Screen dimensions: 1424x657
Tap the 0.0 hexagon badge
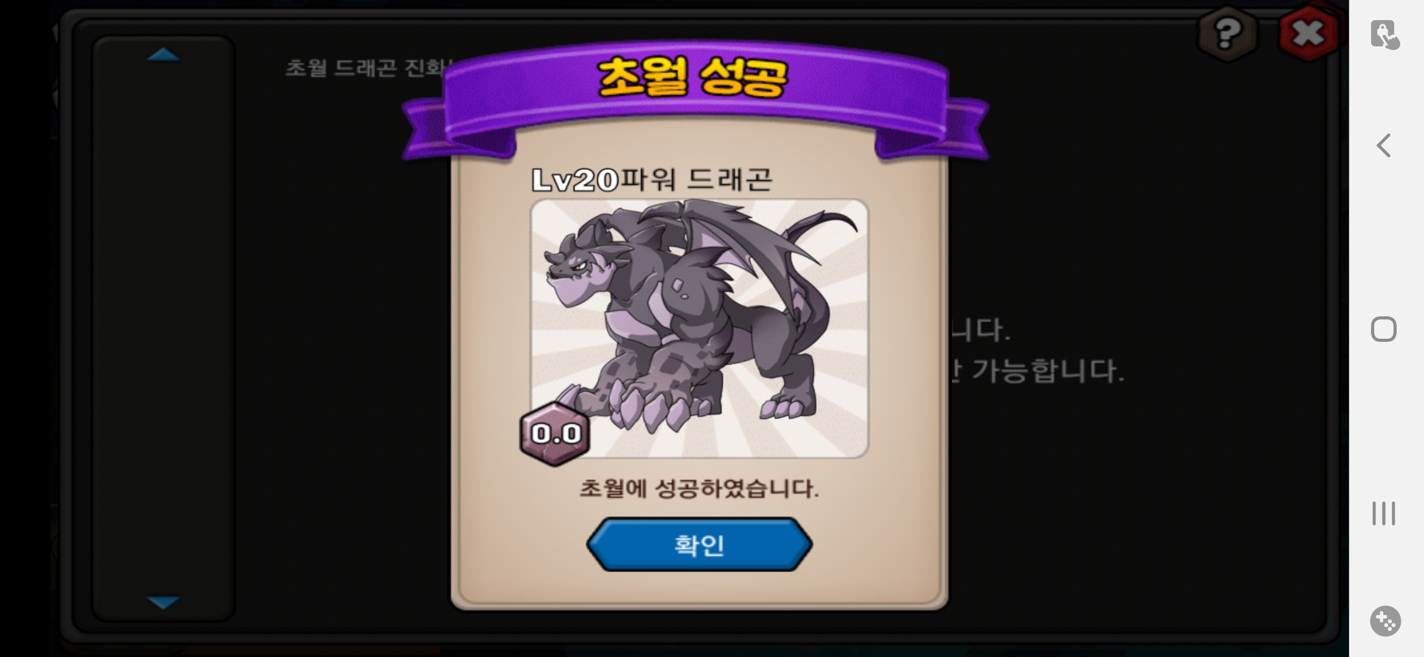555,434
